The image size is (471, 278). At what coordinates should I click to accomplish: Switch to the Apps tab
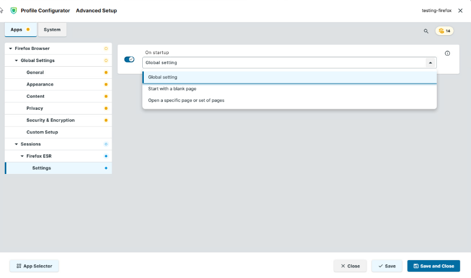click(21, 29)
